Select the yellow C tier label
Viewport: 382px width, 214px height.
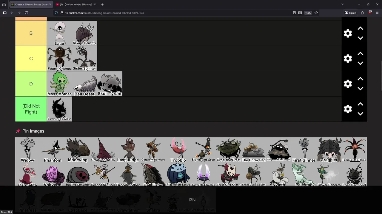31,59
